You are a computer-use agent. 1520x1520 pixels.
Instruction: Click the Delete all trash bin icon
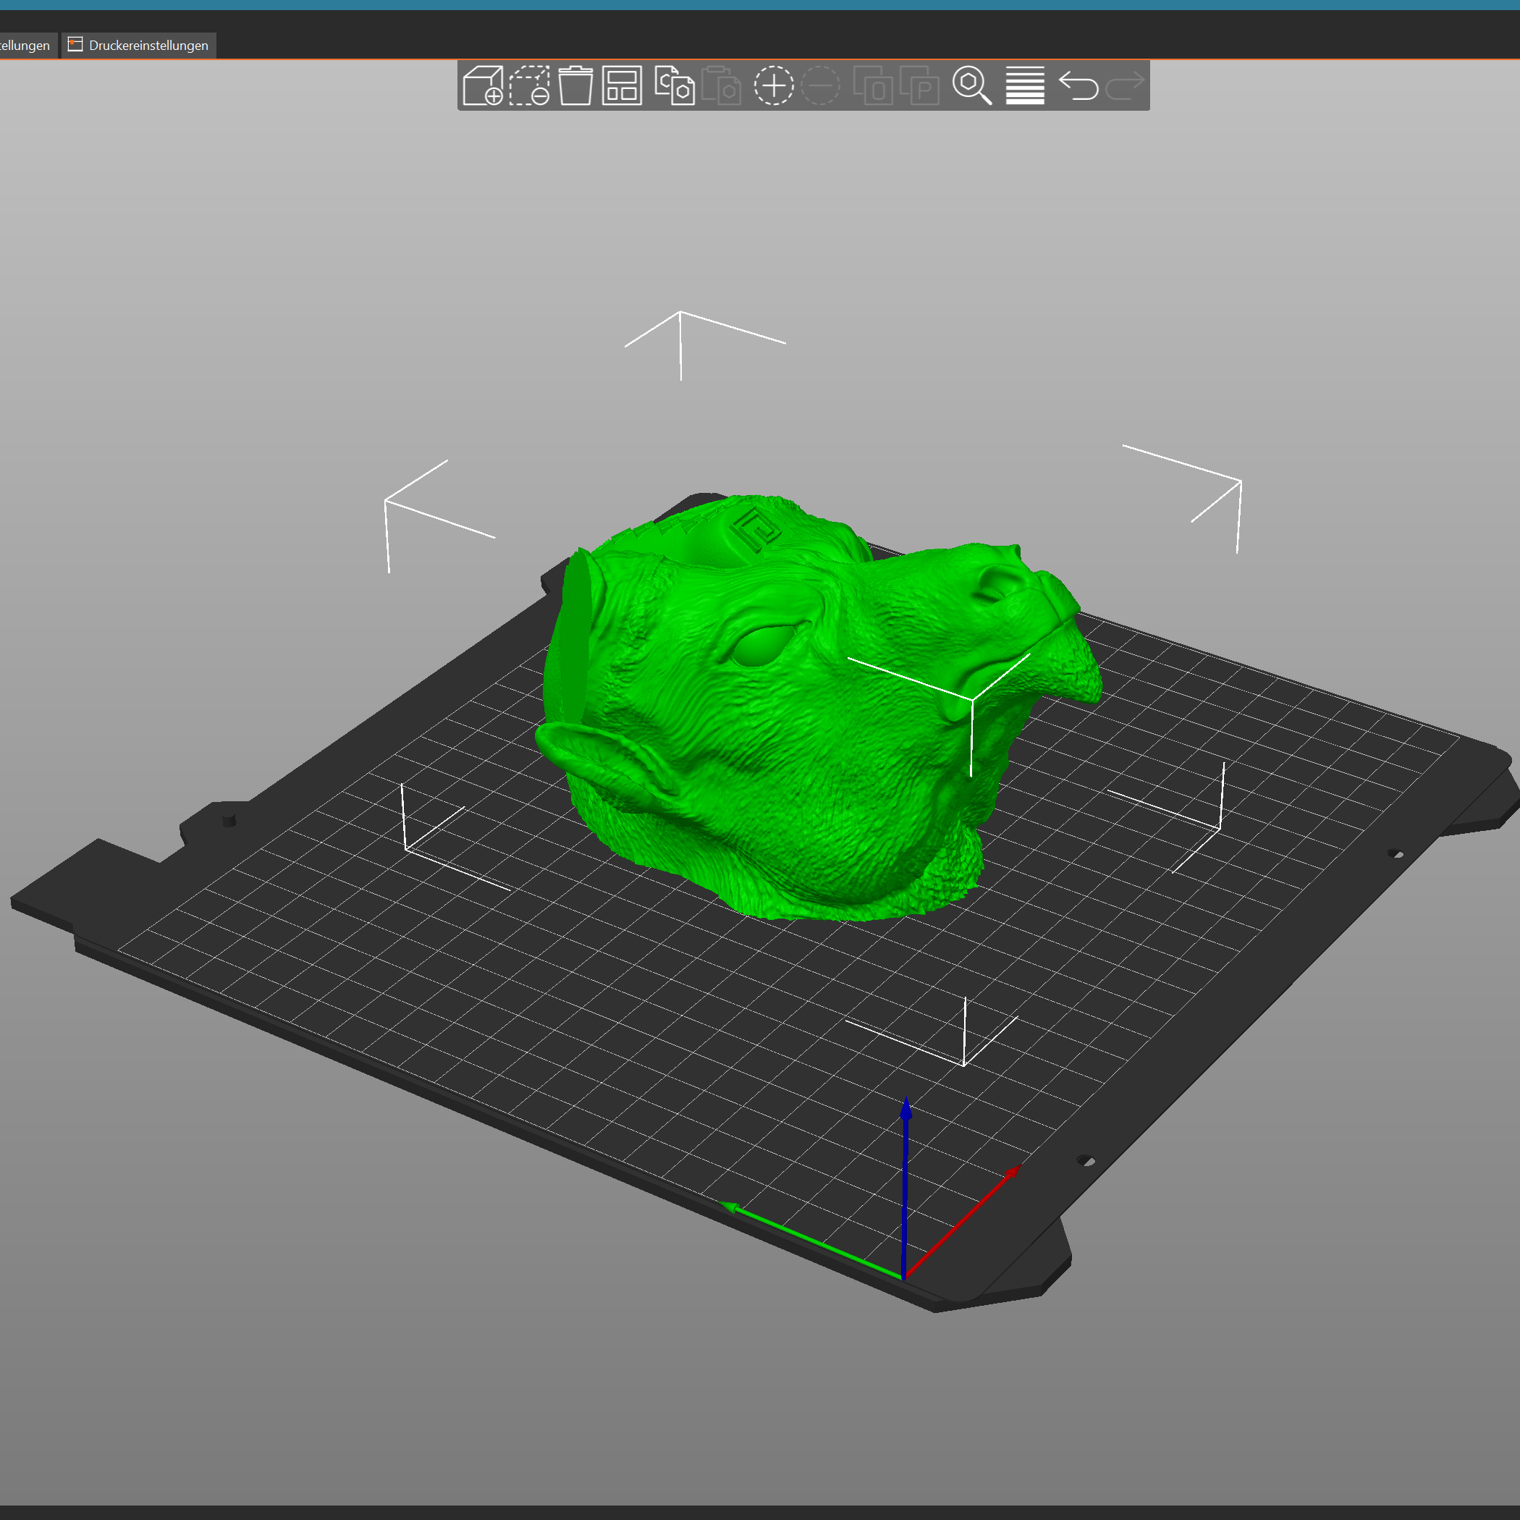click(x=576, y=85)
